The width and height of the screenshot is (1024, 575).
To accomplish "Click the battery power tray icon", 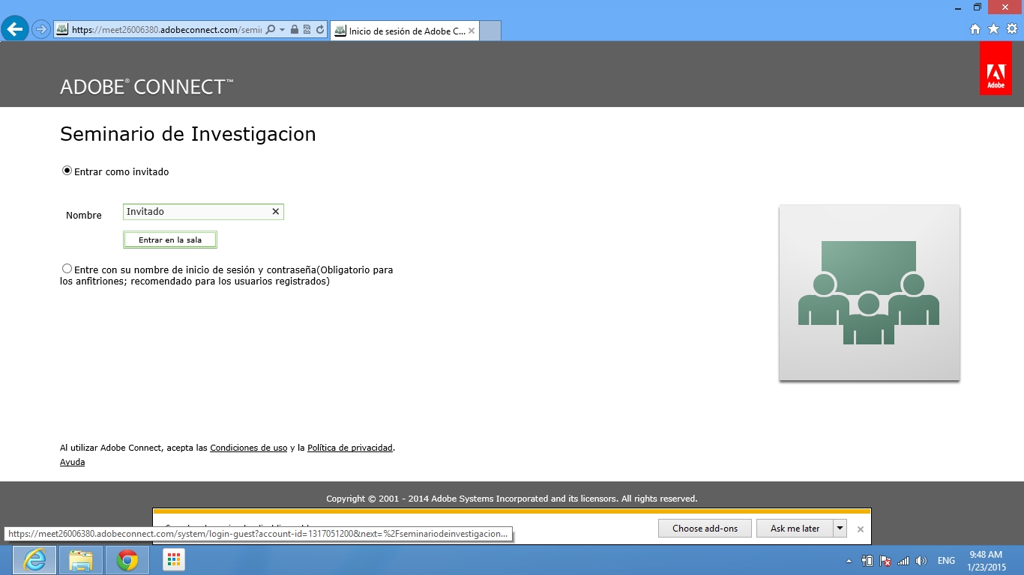I will 867,561.
